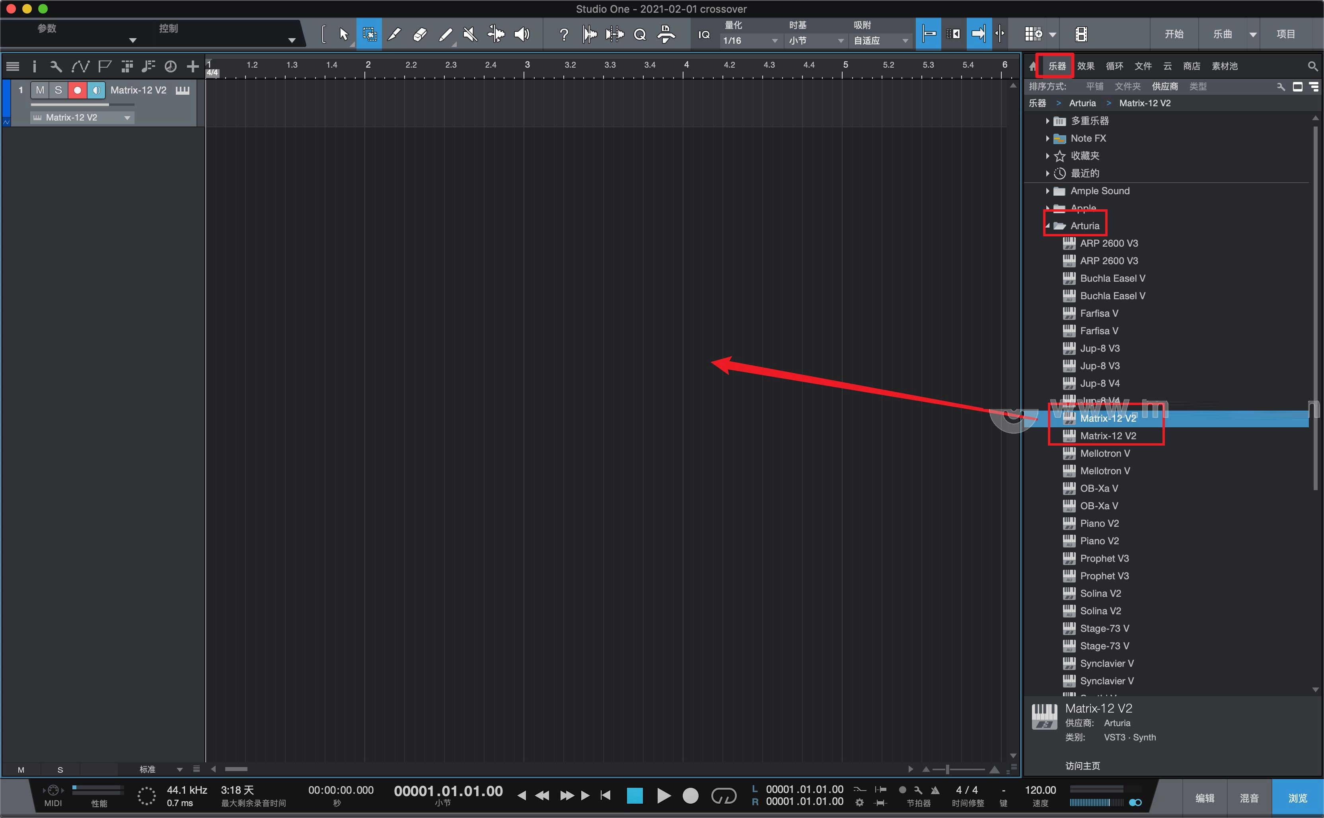Open the 访问主页 link
The height and width of the screenshot is (818, 1324).
point(1082,765)
